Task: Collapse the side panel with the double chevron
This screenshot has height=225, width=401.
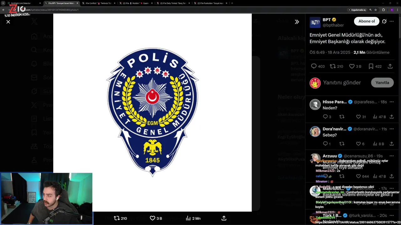Action: [x=297, y=22]
